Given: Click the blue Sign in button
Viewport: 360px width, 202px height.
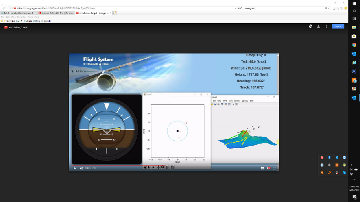Looking at the screenshot, I should (x=338, y=26).
